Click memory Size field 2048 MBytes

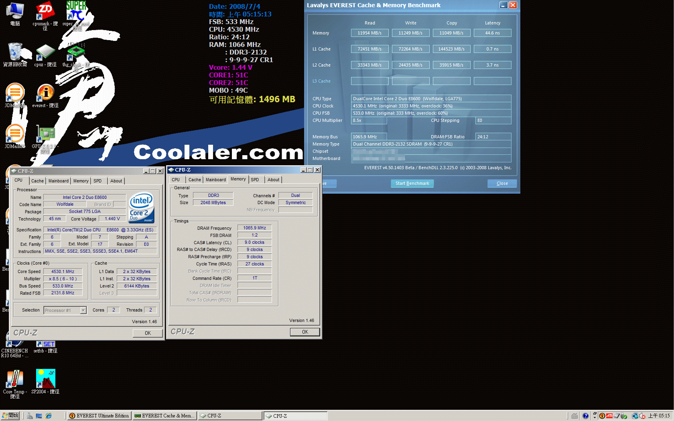point(213,202)
